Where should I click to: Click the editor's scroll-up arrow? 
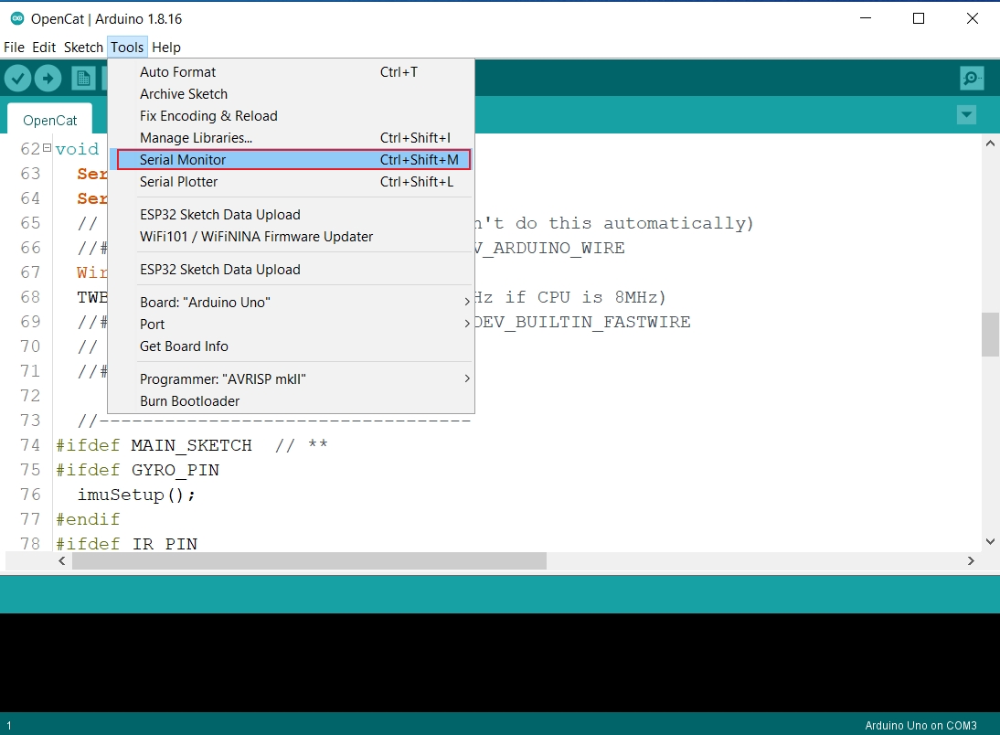[x=990, y=144]
